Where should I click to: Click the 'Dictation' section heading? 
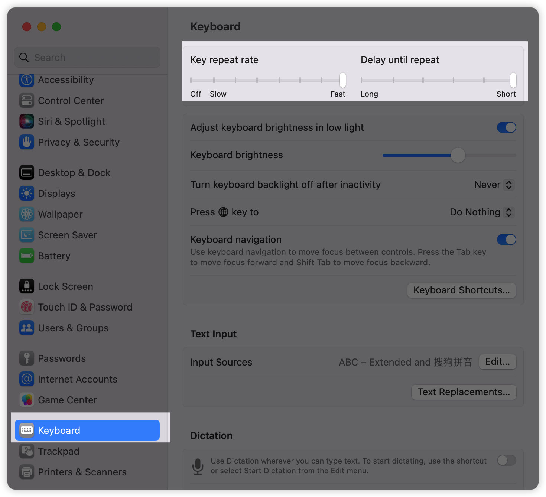point(211,436)
